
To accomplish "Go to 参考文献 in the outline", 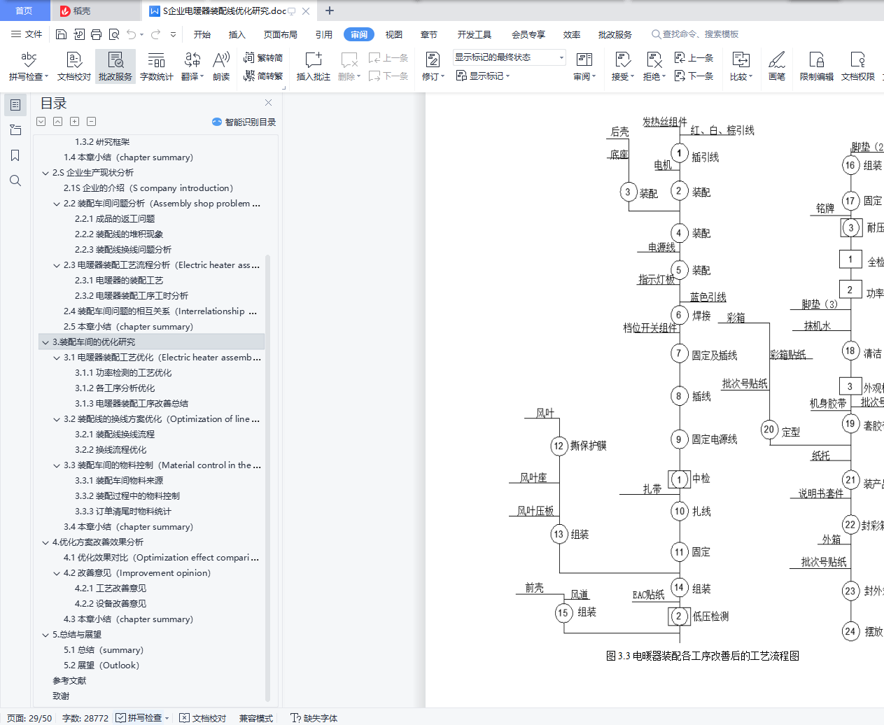I will (69, 681).
